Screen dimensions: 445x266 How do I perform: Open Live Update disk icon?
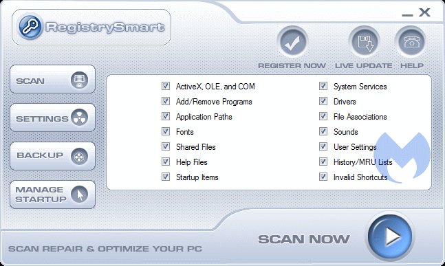pos(364,42)
